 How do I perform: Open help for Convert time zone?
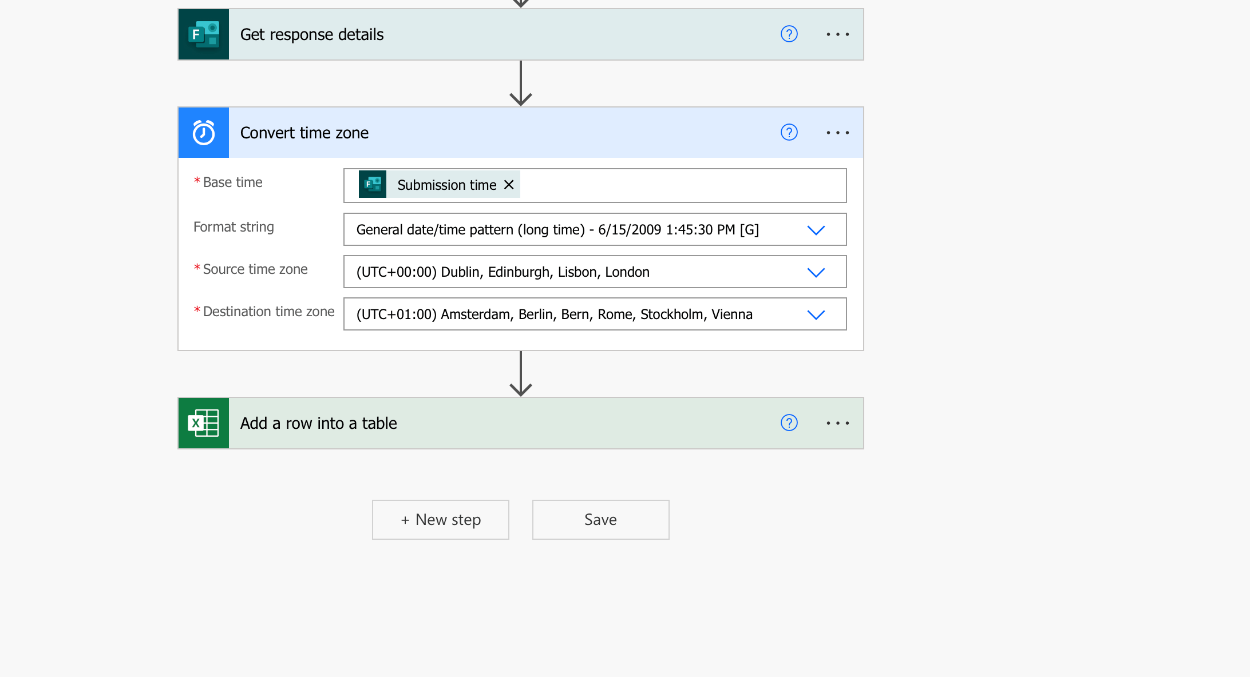point(789,133)
